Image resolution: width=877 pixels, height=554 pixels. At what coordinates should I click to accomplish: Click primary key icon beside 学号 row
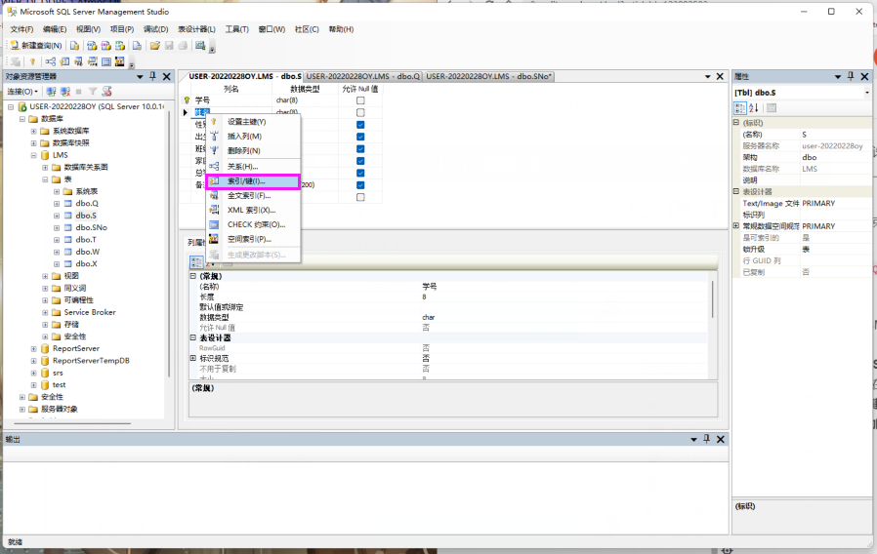coord(187,100)
